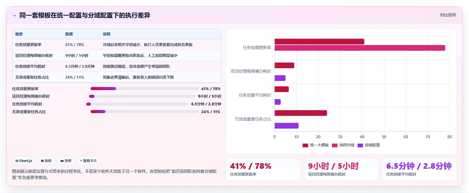Click the table cell 9小时 / 5小时
The image size is (469, 193).
pos(77,56)
